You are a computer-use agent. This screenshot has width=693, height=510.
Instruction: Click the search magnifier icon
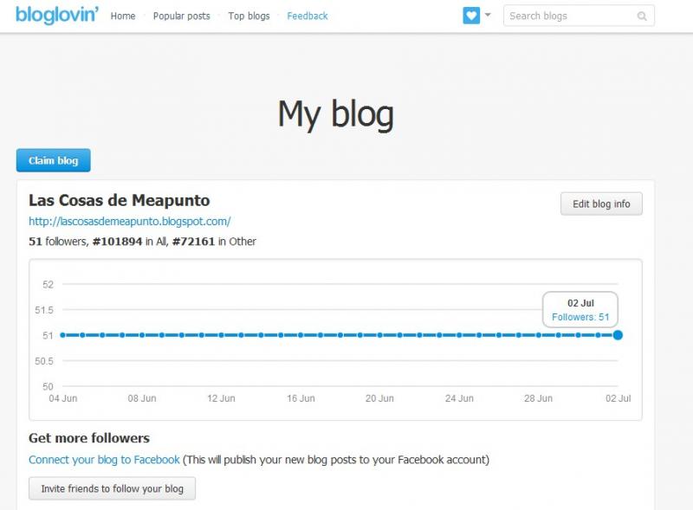pyautogui.click(x=642, y=16)
